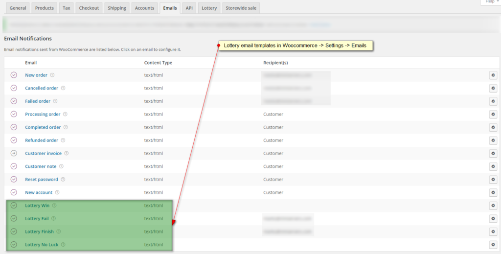Click help tooltip icon beside Cancelled order

coord(63,88)
